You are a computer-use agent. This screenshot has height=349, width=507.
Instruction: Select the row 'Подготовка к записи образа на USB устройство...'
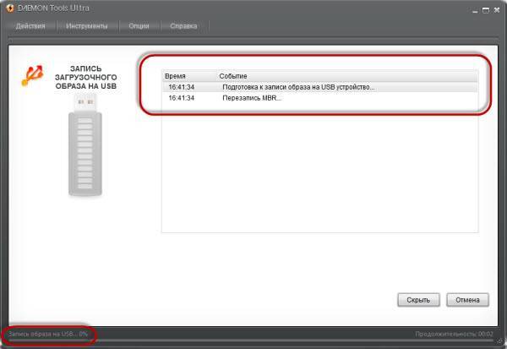point(319,87)
